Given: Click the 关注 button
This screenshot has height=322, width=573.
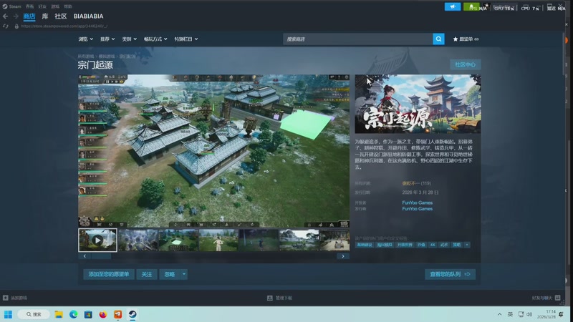Looking at the screenshot, I should (x=147, y=274).
